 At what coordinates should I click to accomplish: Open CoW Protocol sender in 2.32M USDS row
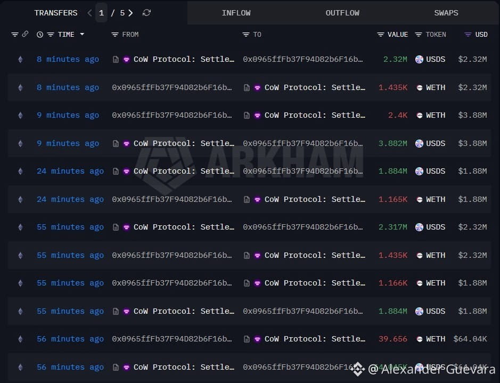184,59
